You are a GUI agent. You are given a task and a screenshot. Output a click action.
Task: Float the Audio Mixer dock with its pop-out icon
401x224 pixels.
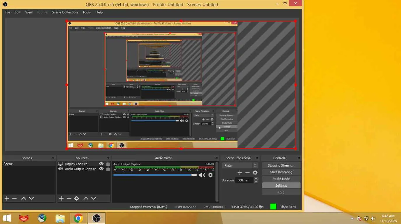pos(217,158)
